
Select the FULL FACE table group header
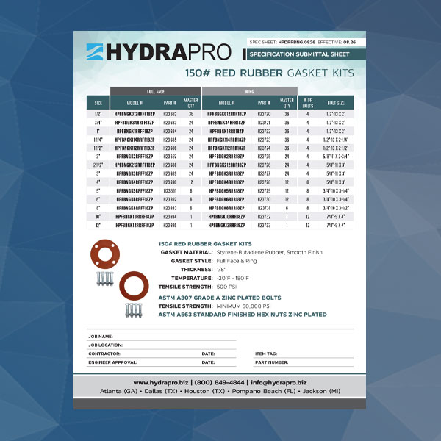(156, 91)
